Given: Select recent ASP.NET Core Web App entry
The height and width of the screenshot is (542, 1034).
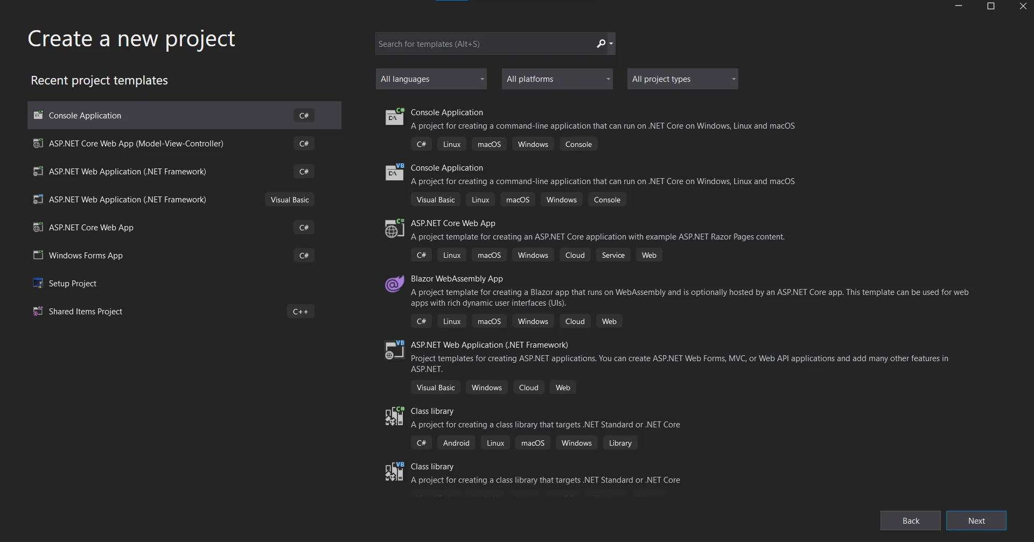Looking at the screenshot, I should tap(184, 227).
